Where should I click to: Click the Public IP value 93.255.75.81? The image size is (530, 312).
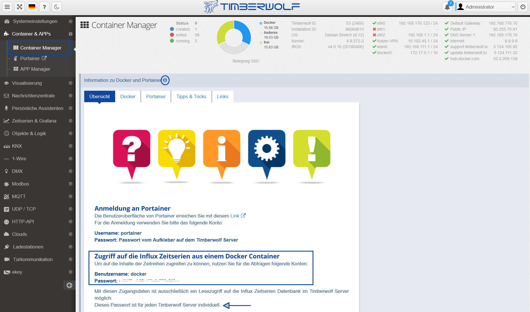pyautogui.click(x=505, y=29)
